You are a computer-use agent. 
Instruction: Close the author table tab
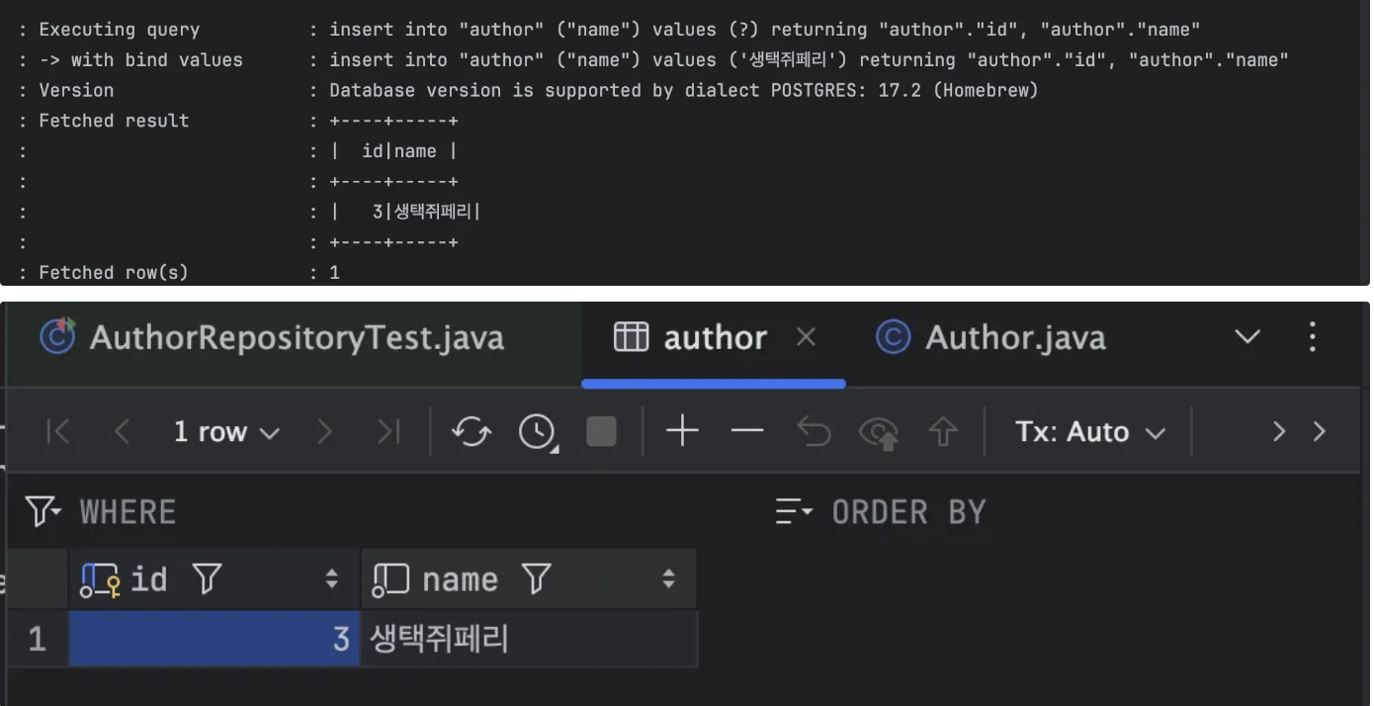coord(806,338)
